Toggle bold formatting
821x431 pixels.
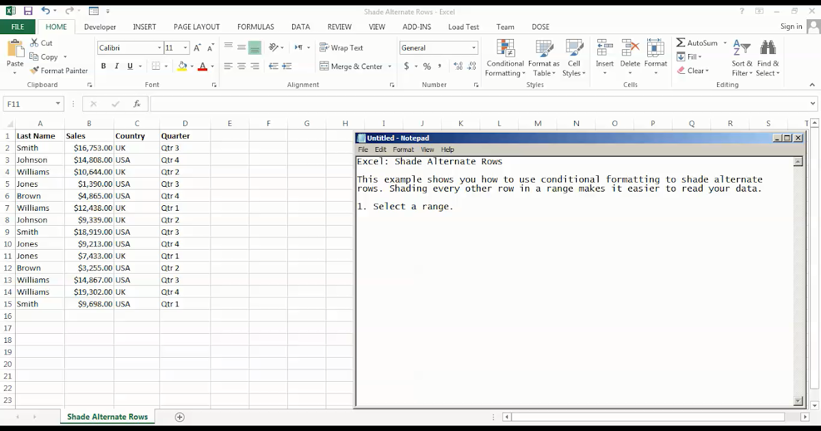pos(103,66)
